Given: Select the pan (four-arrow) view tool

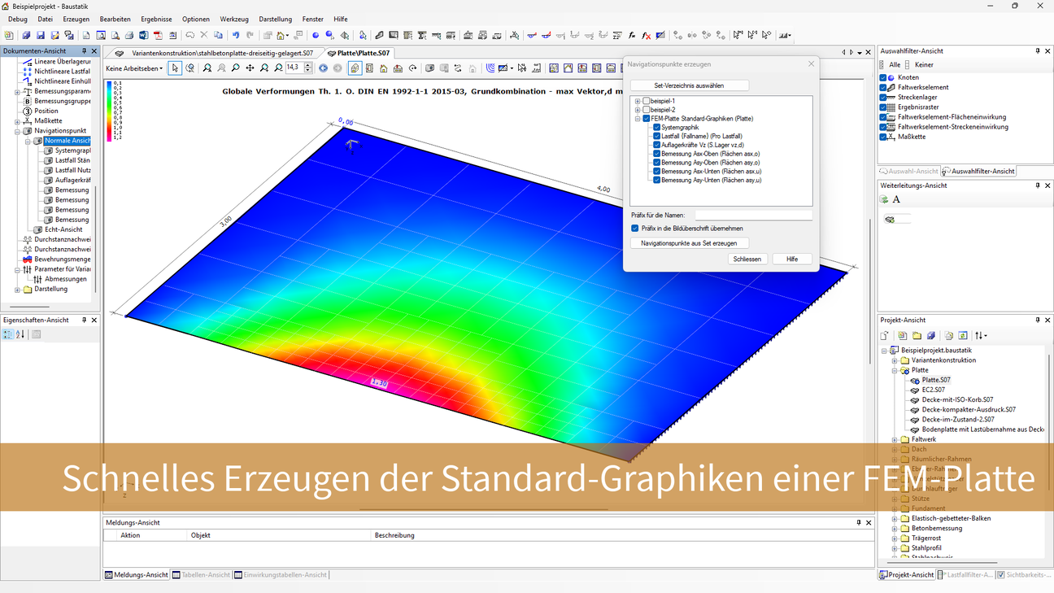Looking at the screenshot, I should (250, 68).
